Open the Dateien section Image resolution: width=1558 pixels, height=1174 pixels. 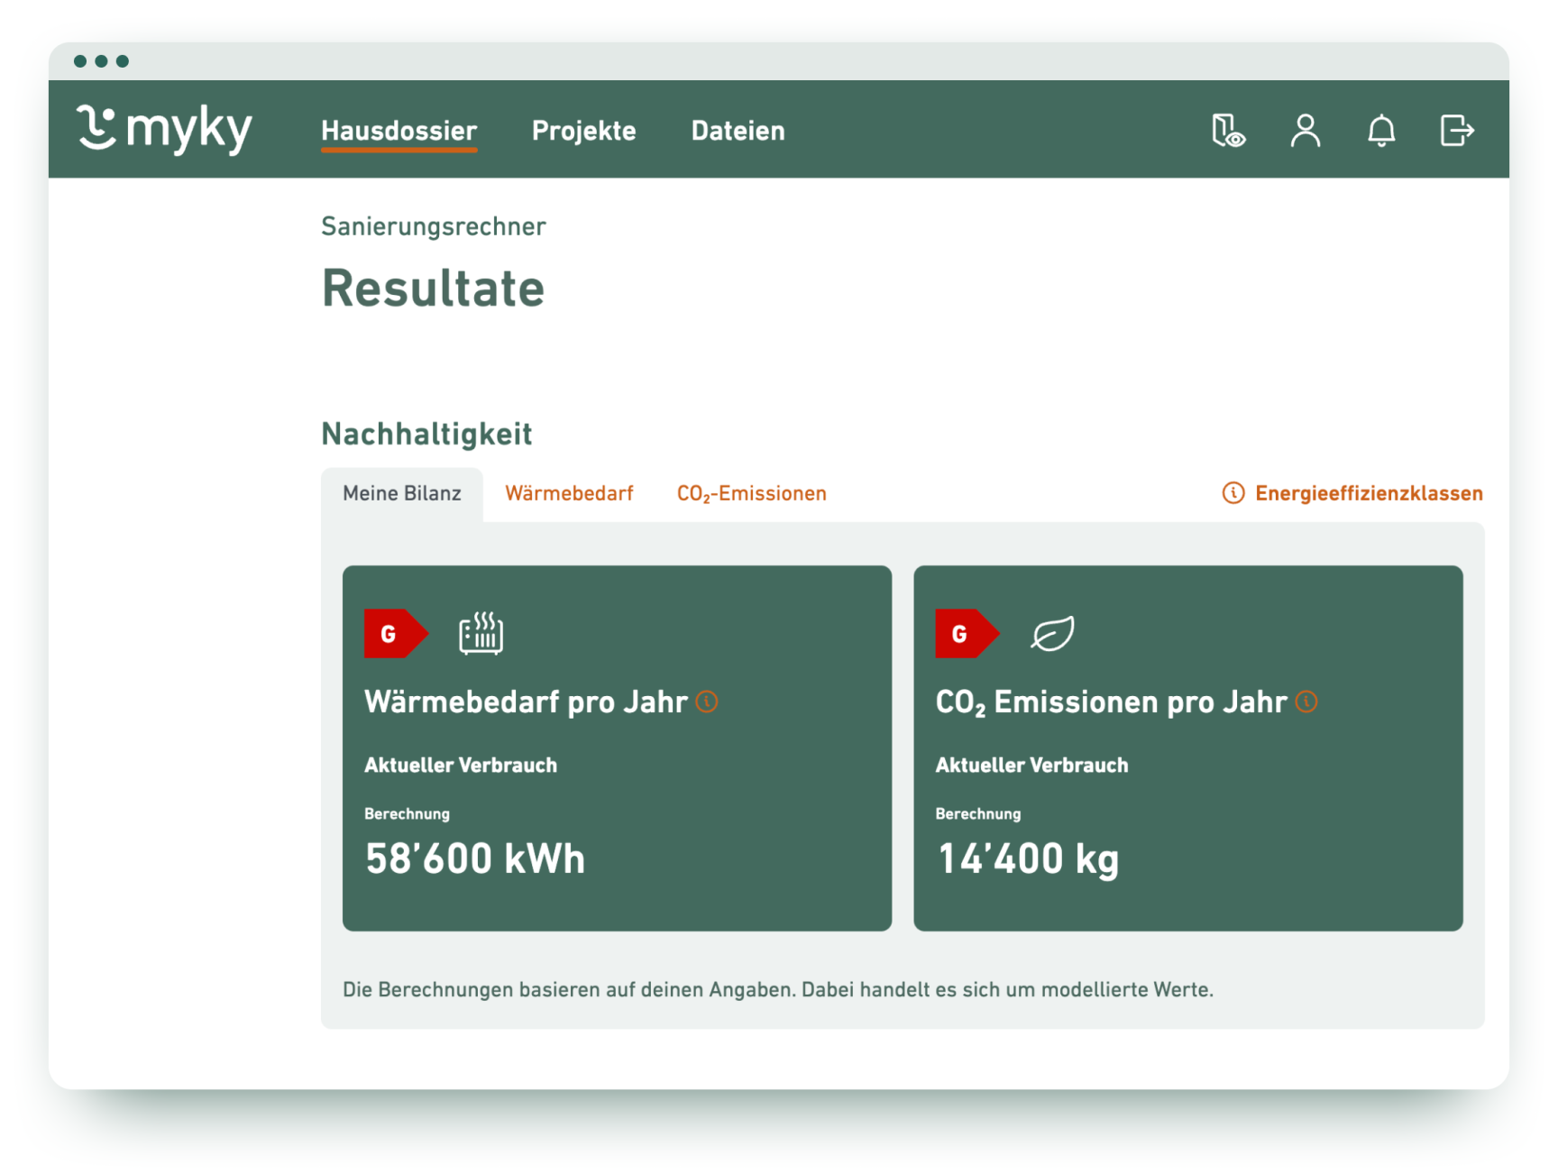[738, 131]
